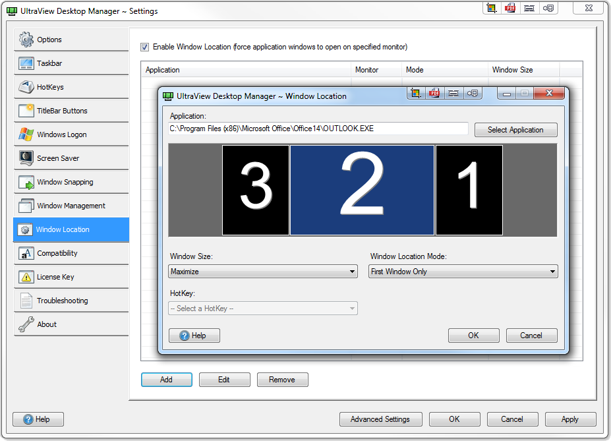Screen dimensions: 611x441
Task: Click the span-window icon in Window Location dialog title bar
Action: click(x=453, y=93)
